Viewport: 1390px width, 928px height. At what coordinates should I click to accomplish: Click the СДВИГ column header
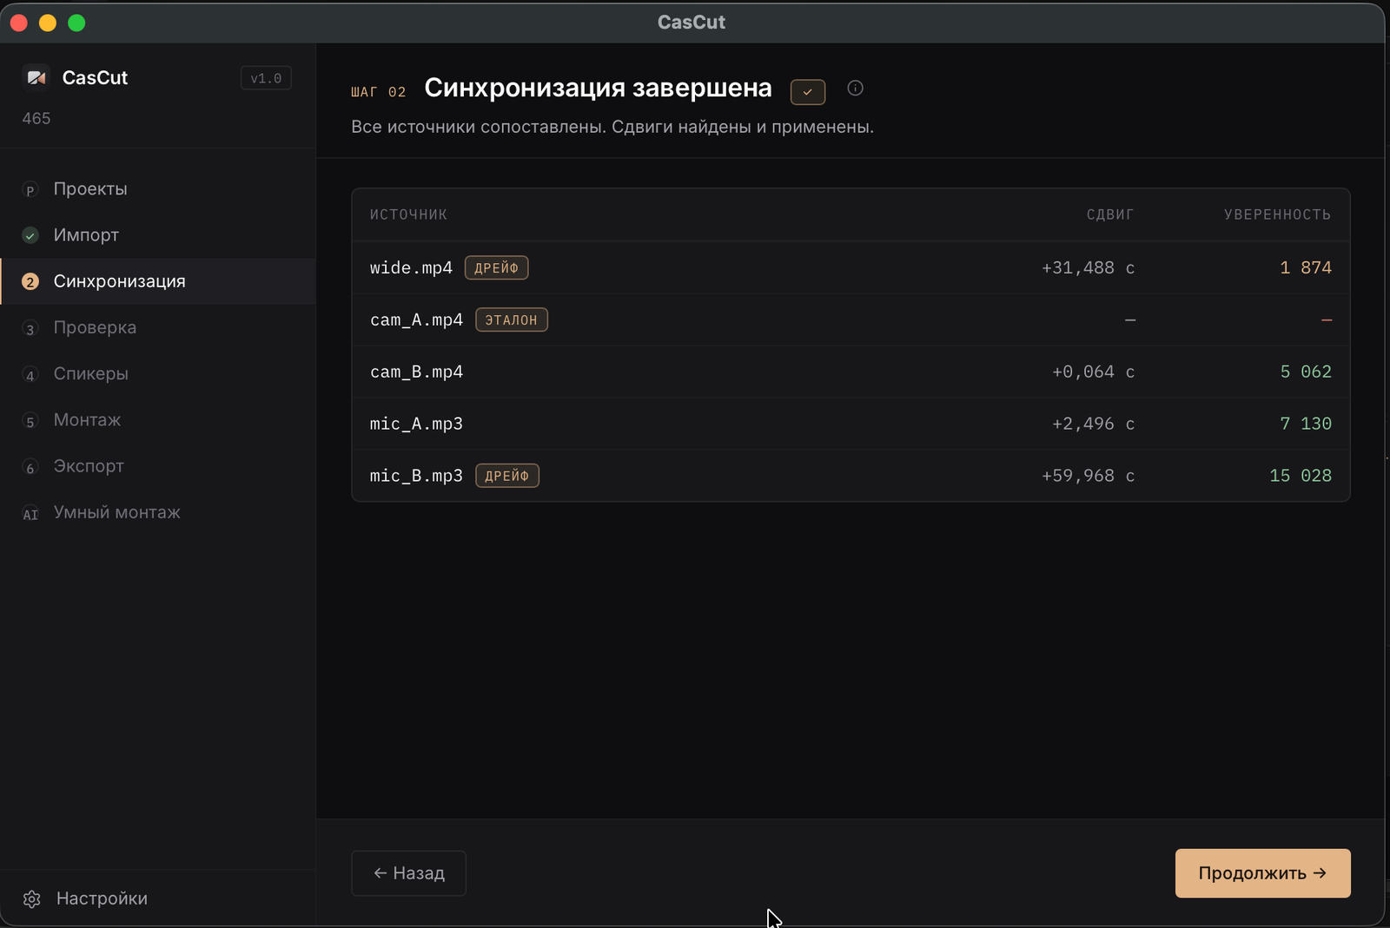click(1110, 214)
